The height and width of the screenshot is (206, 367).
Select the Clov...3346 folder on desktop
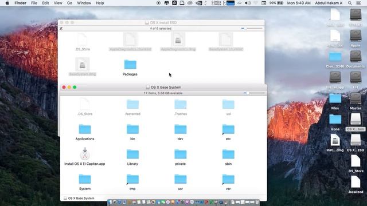click(x=335, y=57)
